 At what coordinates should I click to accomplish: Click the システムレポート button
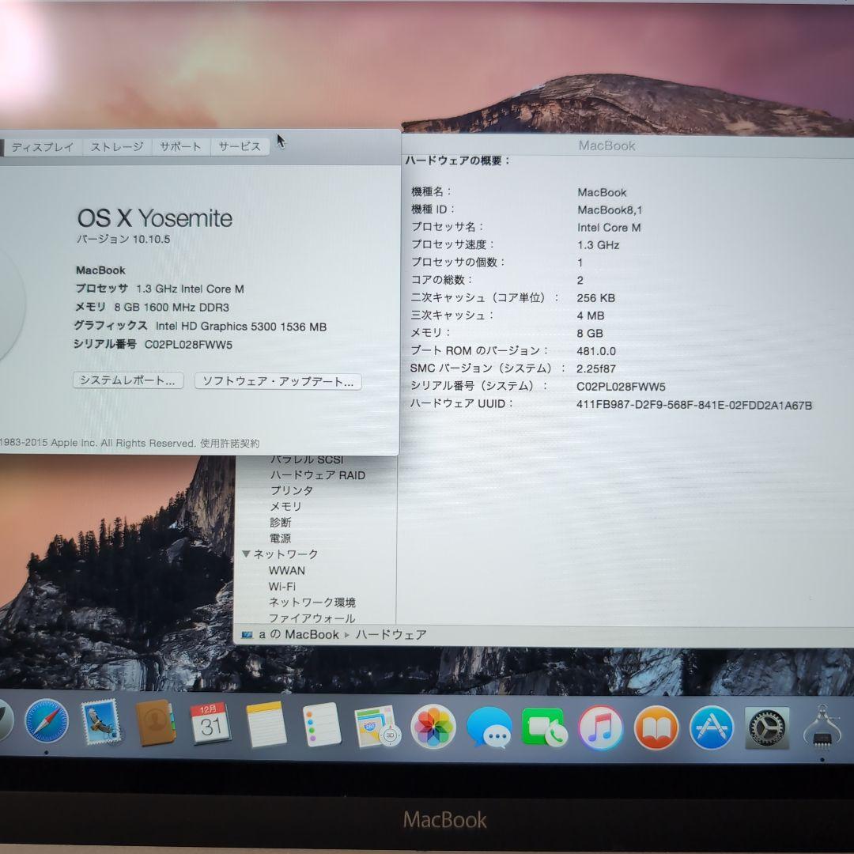tap(128, 380)
